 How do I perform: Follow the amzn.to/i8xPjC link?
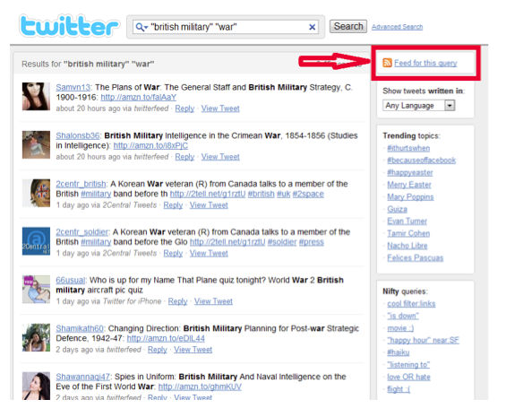point(150,146)
